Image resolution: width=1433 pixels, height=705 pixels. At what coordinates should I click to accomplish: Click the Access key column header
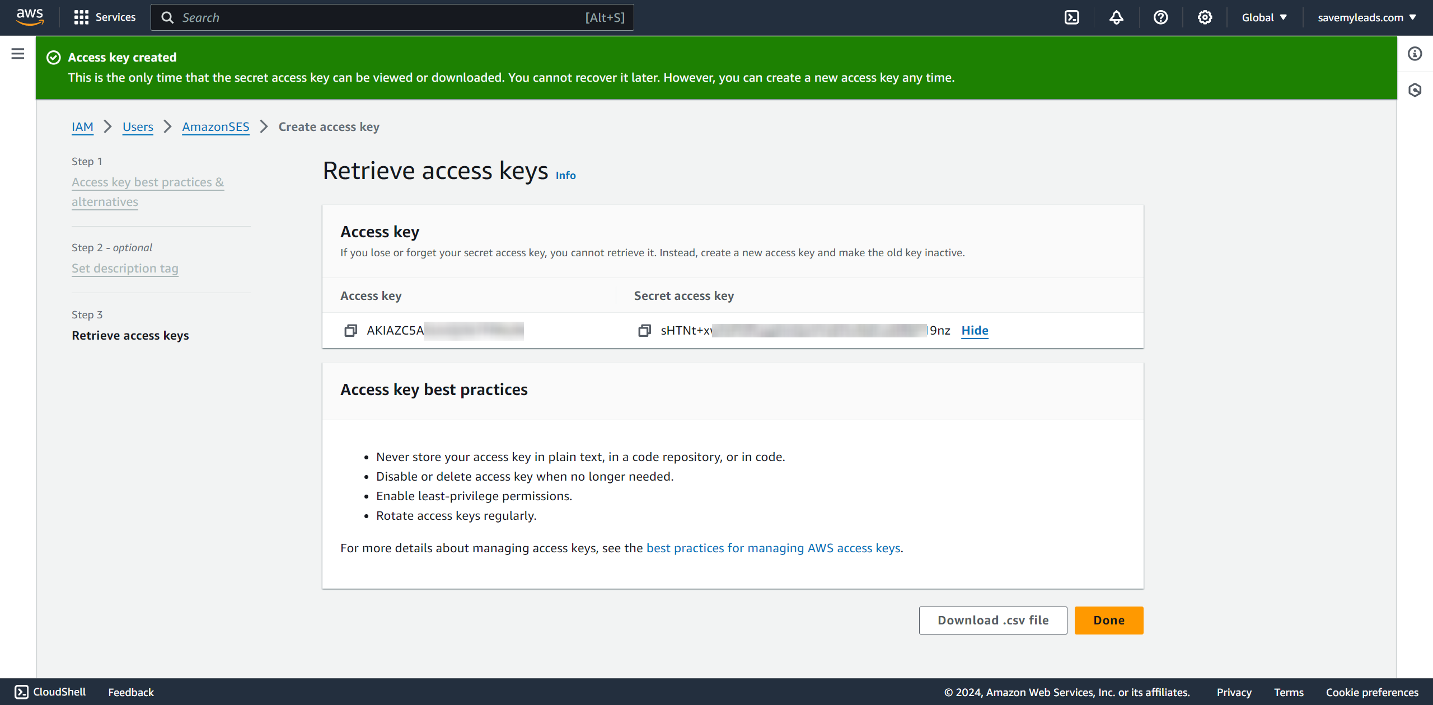coord(371,296)
